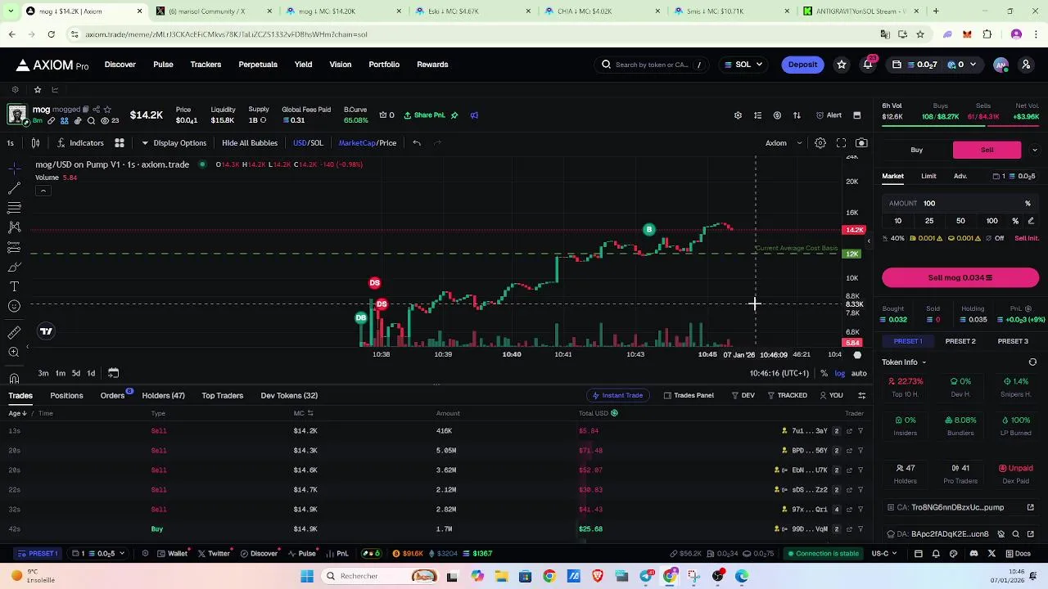Image resolution: width=1048 pixels, height=589 pixels.
Task: Open the Indicators menu
Action: click(80, 143)
